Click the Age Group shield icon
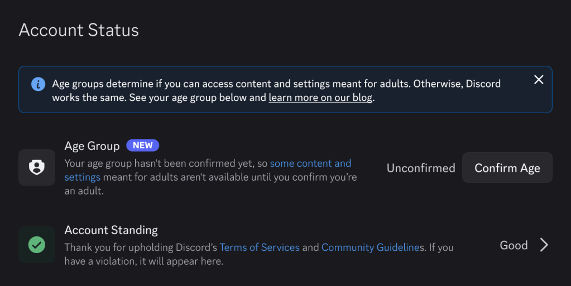Screen dimensions: 571x286 pos(37,167)
